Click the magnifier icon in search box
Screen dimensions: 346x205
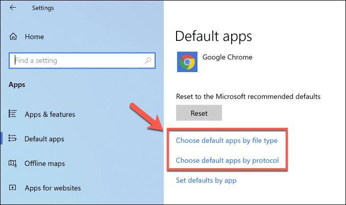pos(148,60)
